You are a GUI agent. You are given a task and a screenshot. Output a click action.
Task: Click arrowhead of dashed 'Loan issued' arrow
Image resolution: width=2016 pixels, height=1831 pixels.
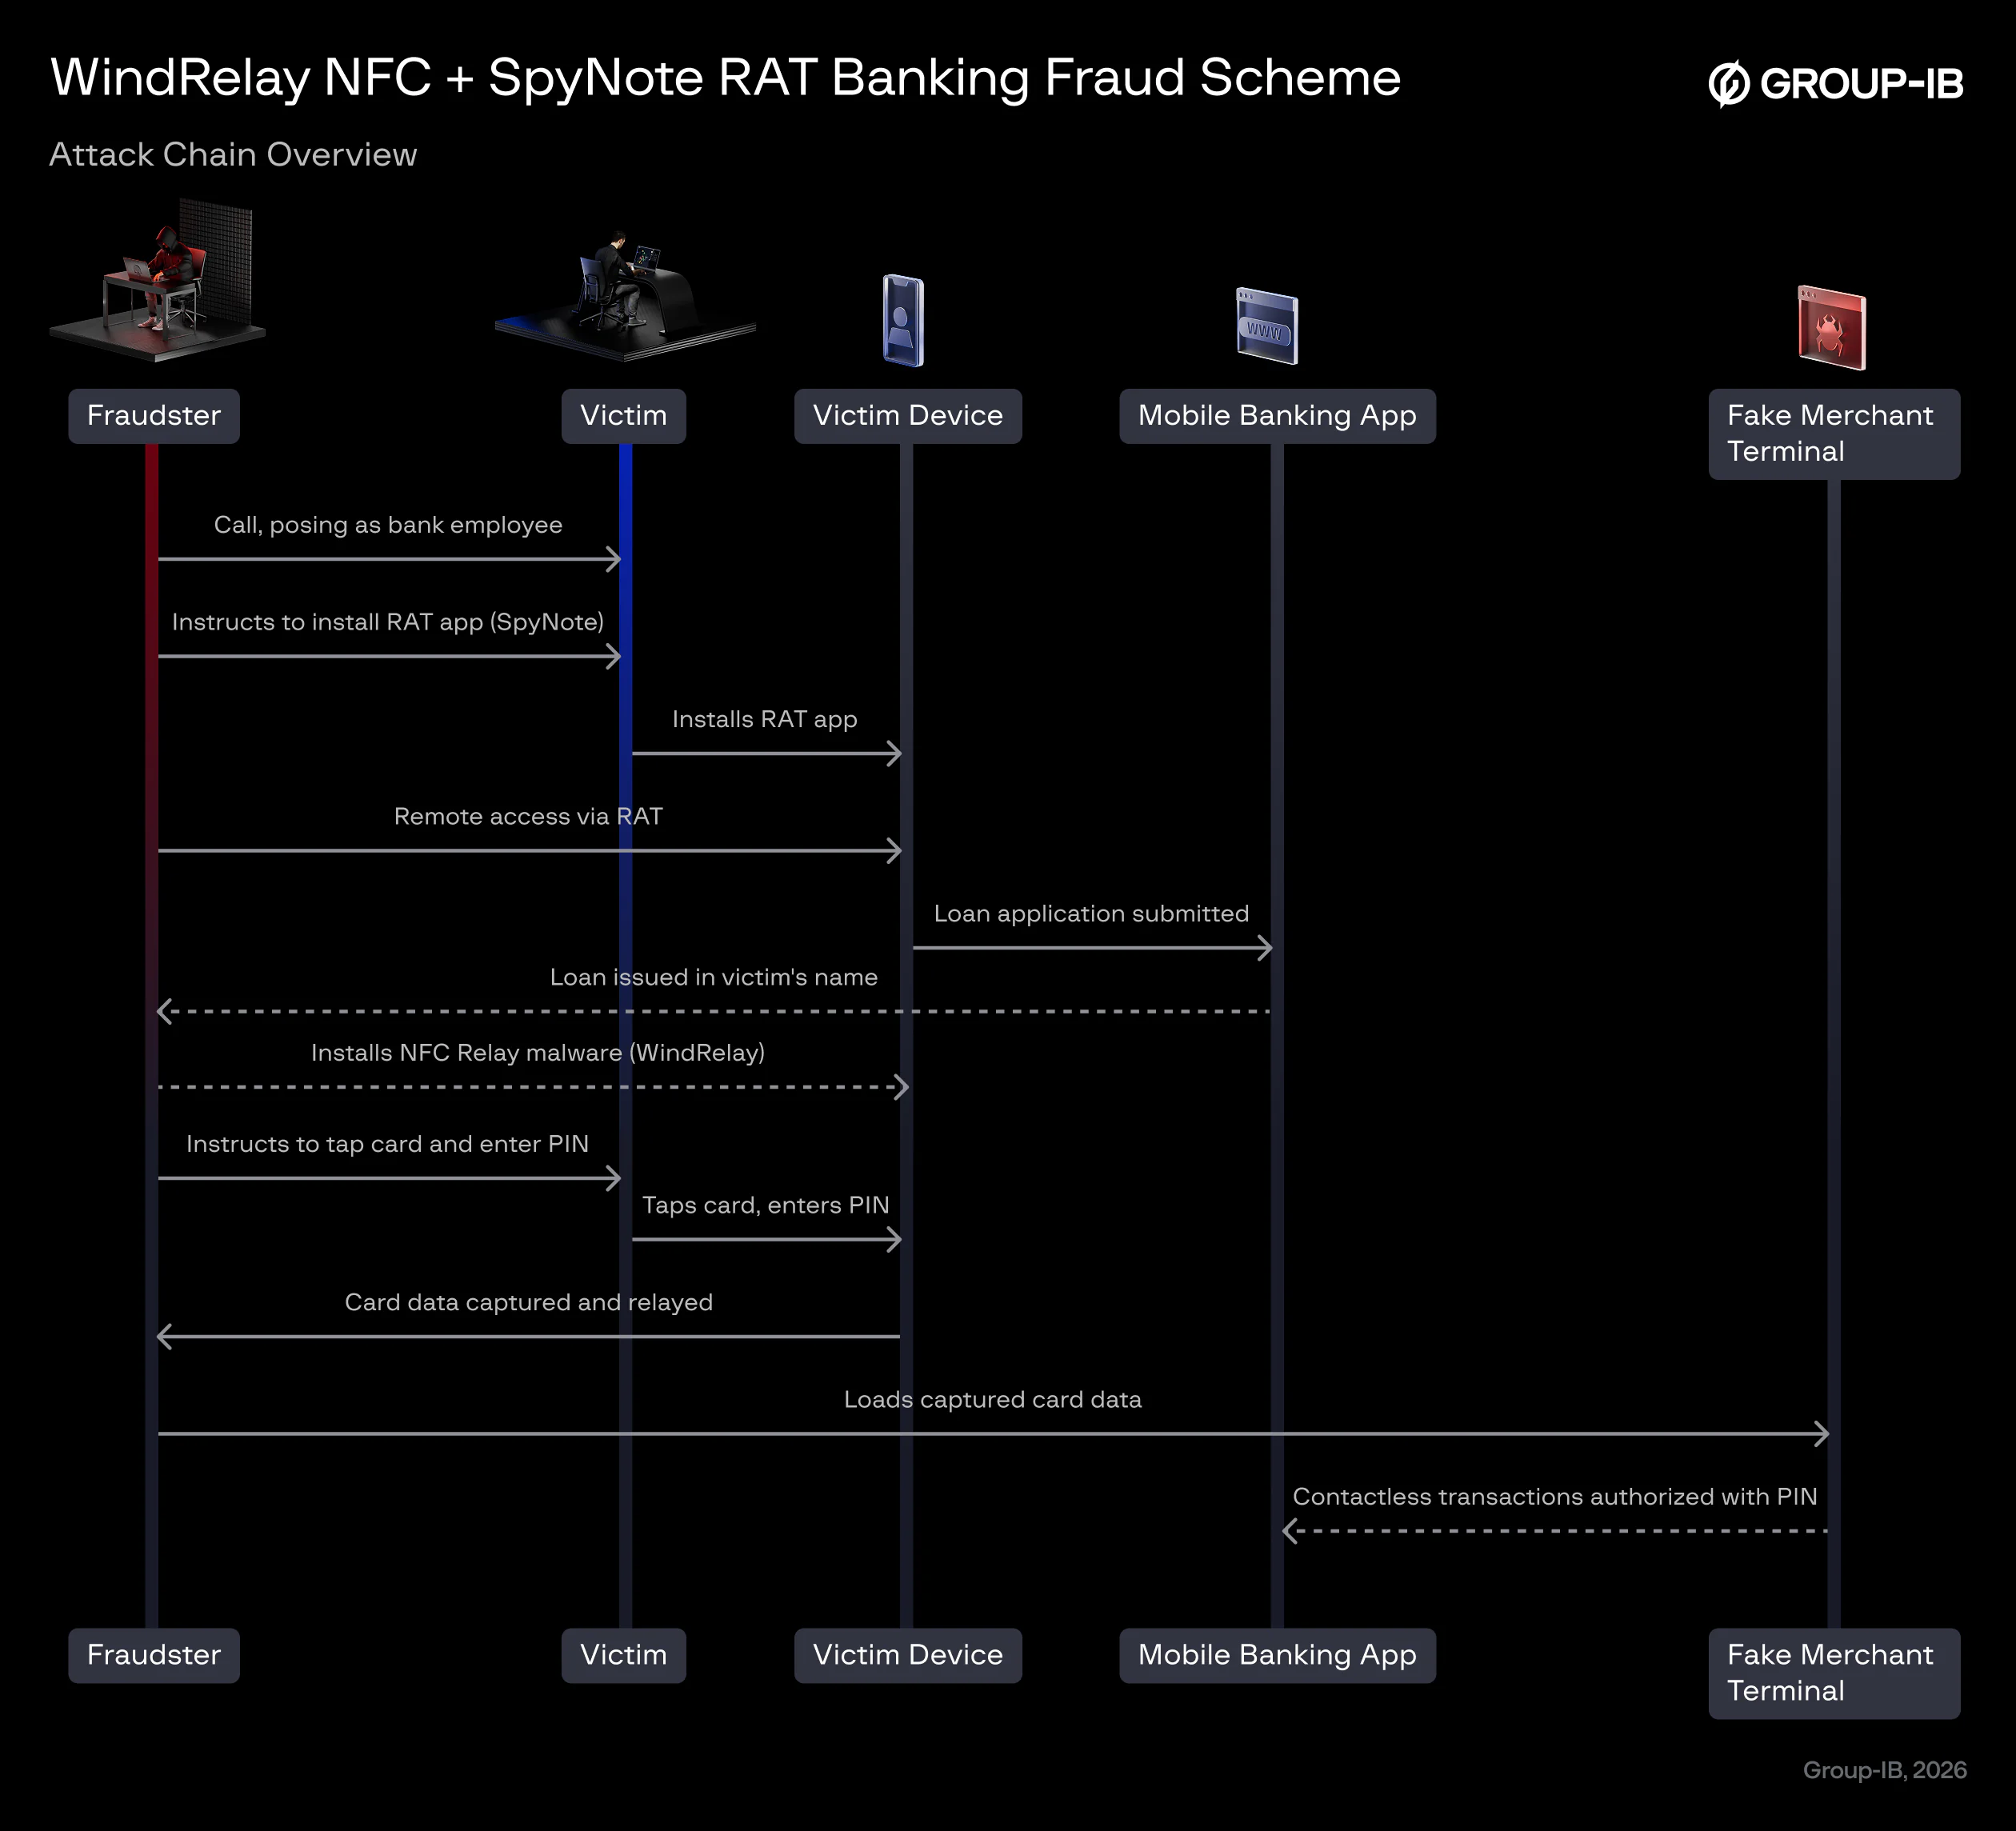[x=165, y=1012]
